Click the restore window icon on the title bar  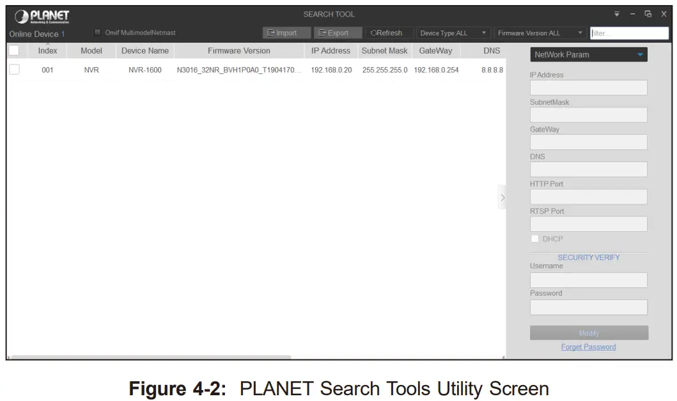pyautogui.click(x=648, y=13)
